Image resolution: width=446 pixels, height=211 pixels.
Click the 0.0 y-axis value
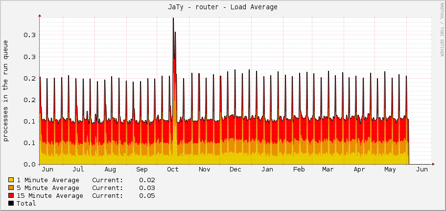click(x=28, y=165)
